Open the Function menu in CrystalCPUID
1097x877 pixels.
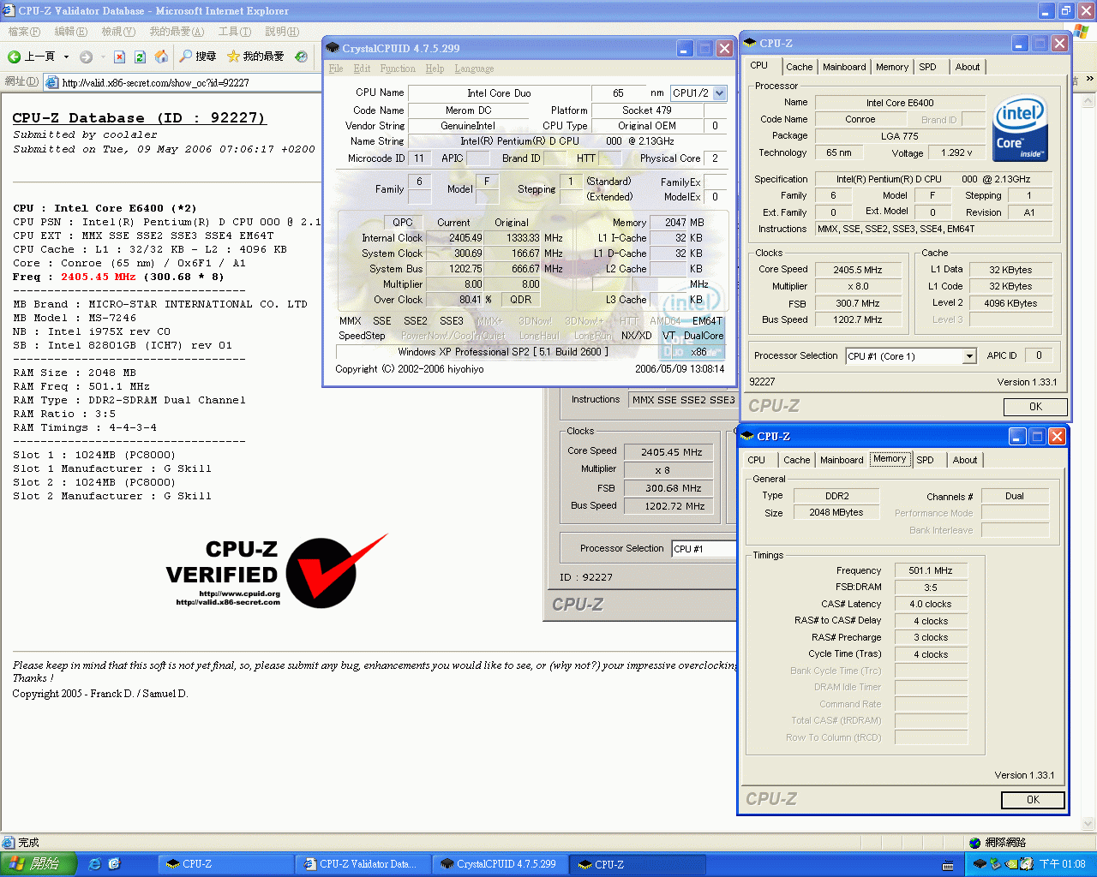pos(398,69)
